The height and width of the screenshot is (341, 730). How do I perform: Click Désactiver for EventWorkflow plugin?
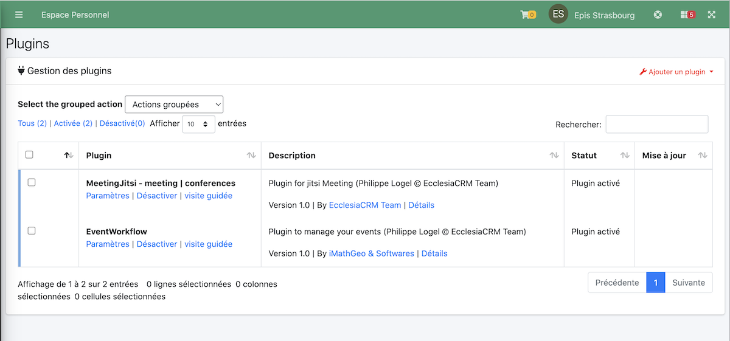point(157,244)
